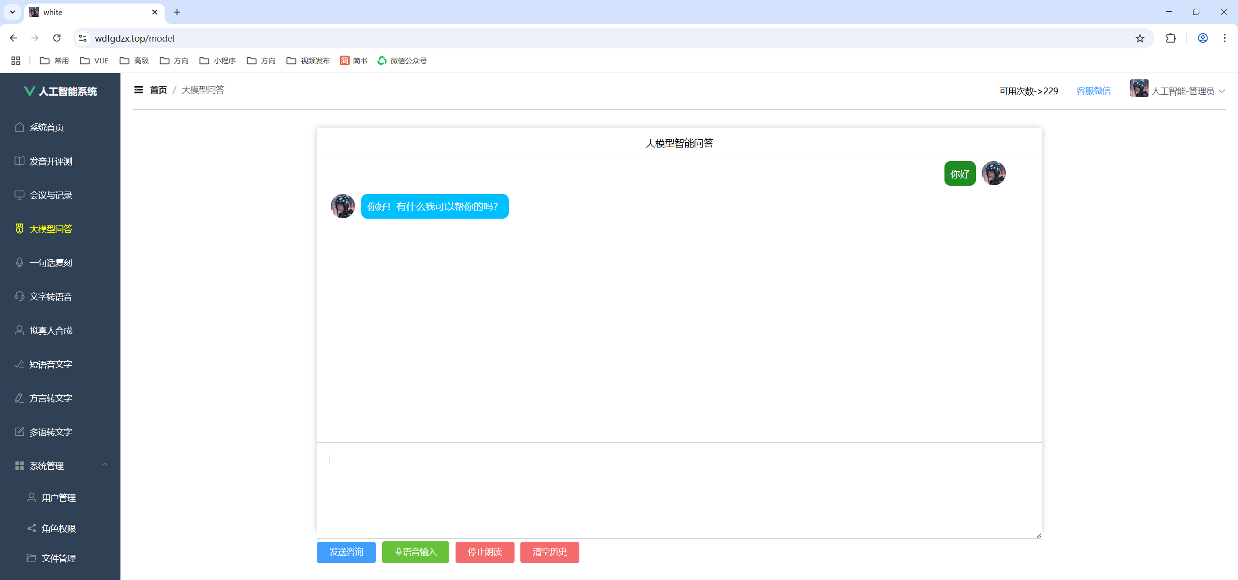Select 一句话复刻 in the sidebar
1238x580 pixels.
(x=60, y=263)
